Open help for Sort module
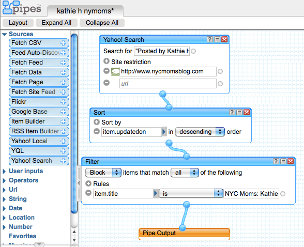 232,112
